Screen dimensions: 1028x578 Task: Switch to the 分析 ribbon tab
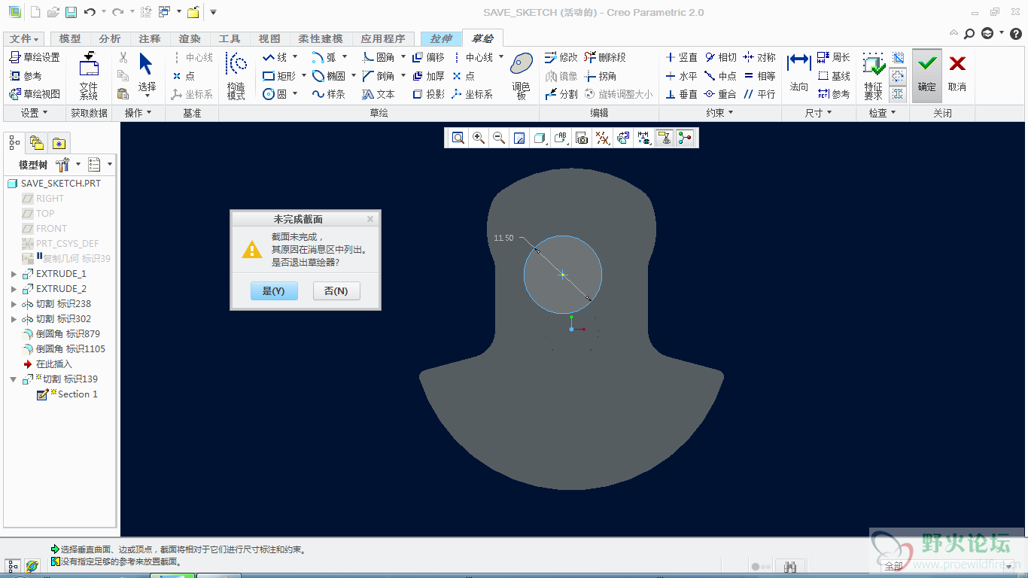[110, 38]
